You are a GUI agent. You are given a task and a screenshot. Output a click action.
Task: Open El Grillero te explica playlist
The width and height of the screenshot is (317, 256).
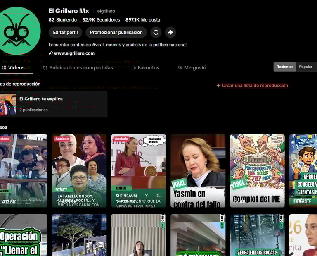(53, 104)
